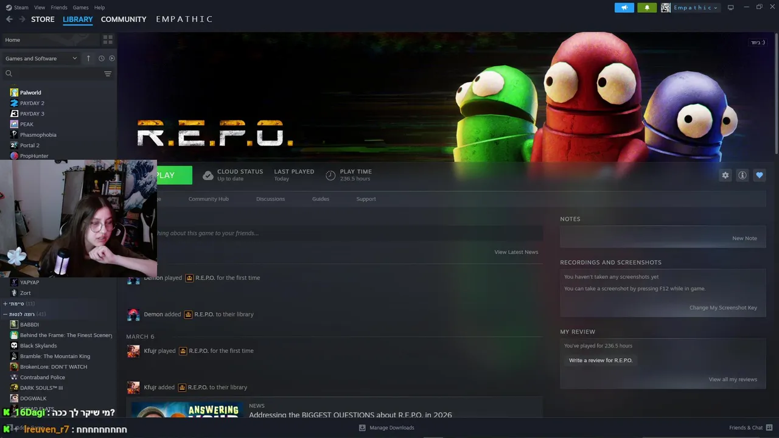Open Friends & Chat plus icon
The width and height of the screenshot is (779, 438).
coord(770,428)
